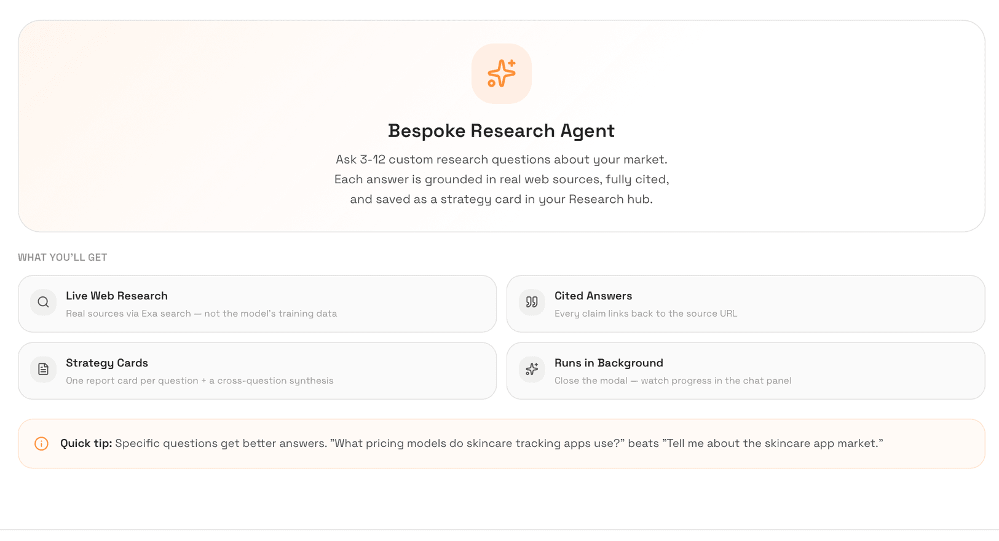The height and width of the screenshot is (541, 999).
Task: Click 'saved as a strategy card' description line
Action: coord(501,199)
